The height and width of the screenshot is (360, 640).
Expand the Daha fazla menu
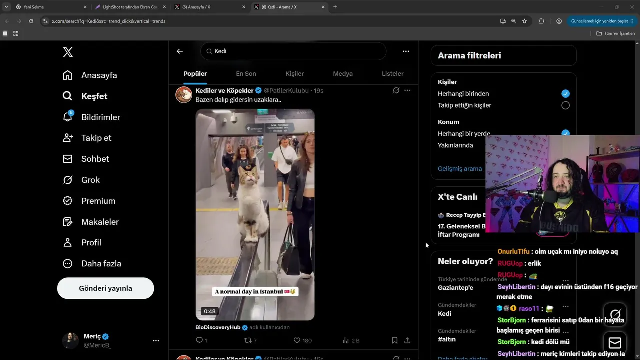coord(92,263)
